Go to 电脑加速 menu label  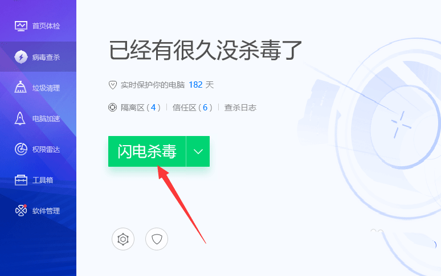[x=46, y=119]
